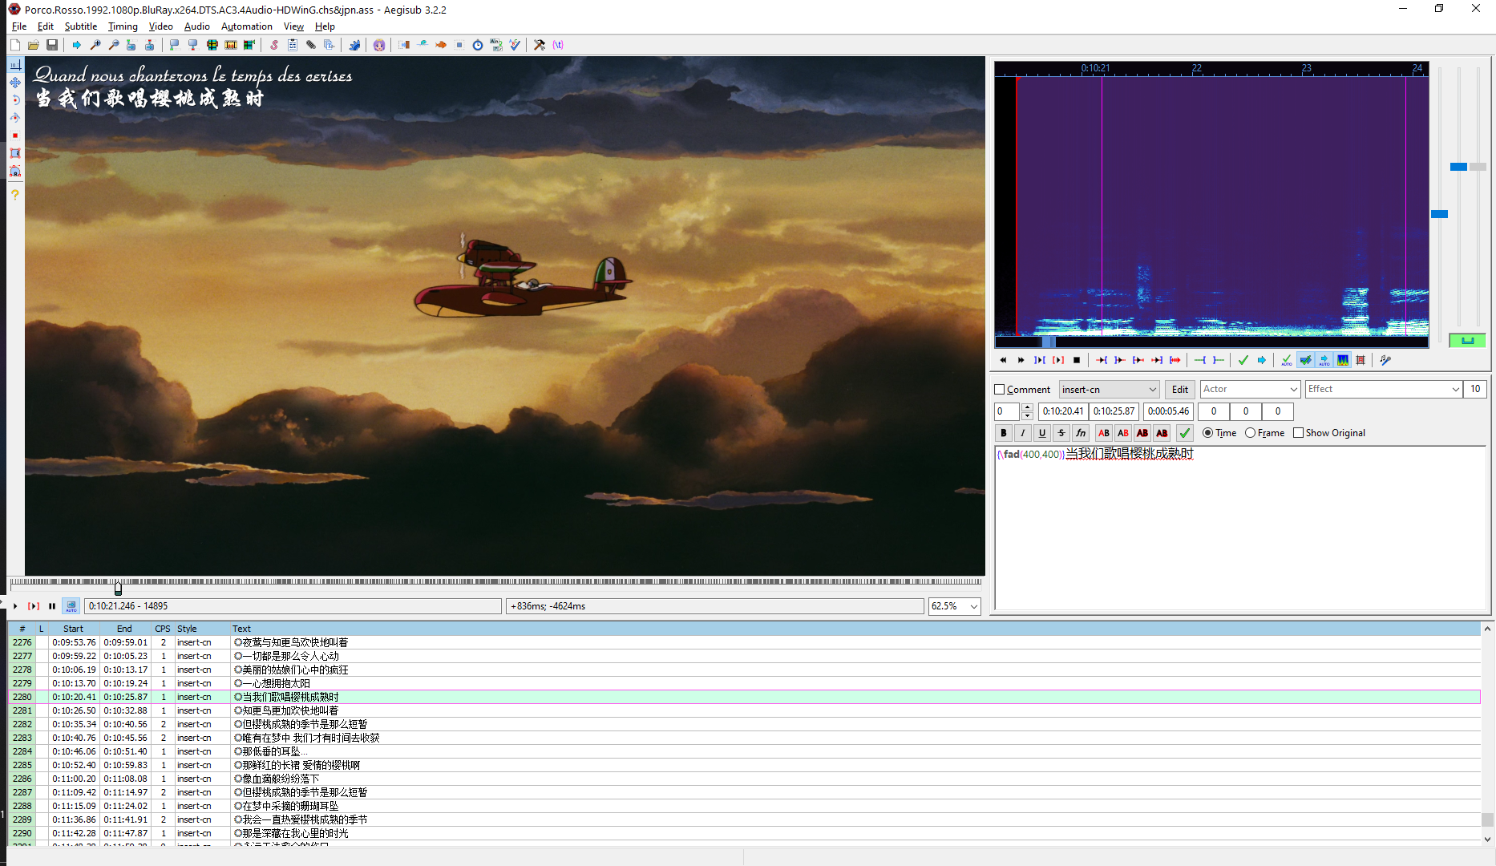
Task: Apply bold formatting with the B button
Action: (1004, 433)
